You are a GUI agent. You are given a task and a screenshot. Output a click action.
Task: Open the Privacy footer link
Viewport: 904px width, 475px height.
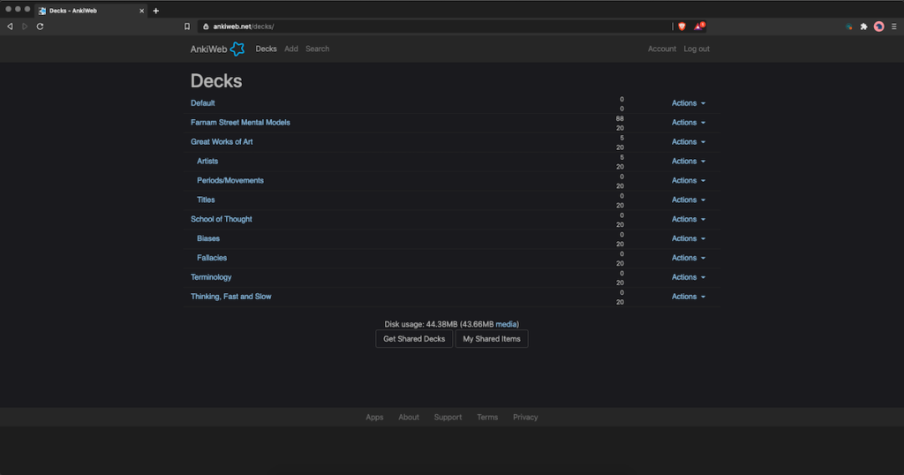[525, 418]
